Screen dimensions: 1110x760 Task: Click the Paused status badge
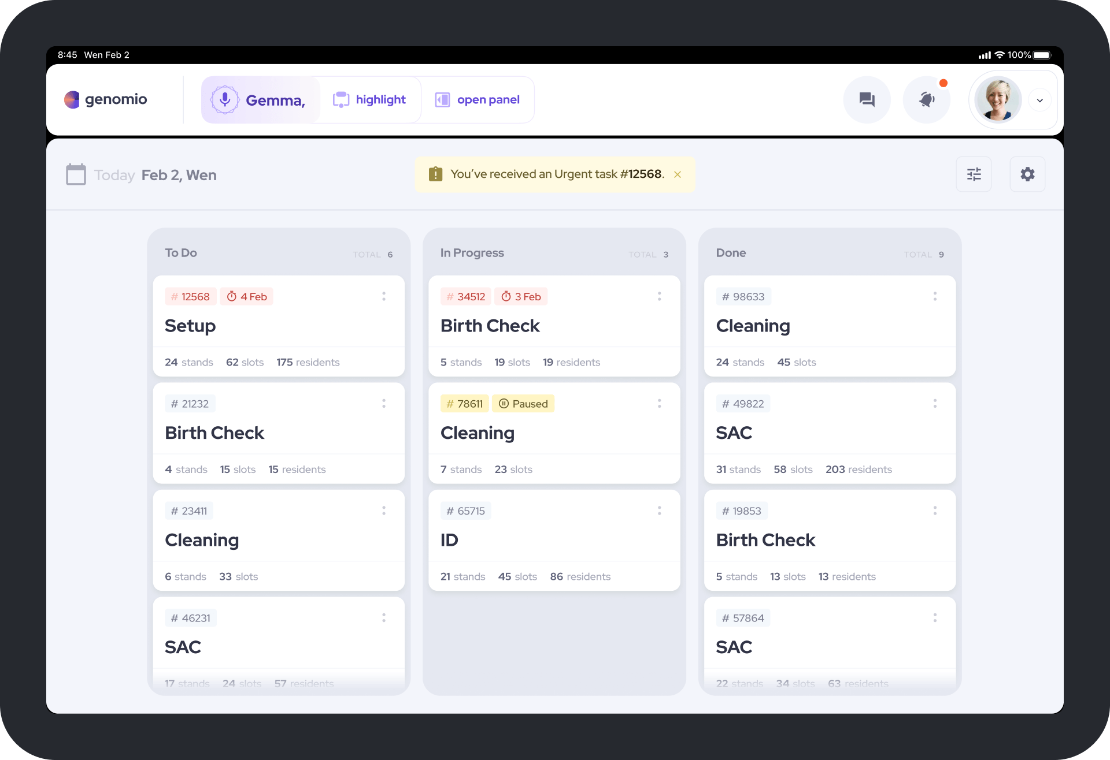point(523,404)
